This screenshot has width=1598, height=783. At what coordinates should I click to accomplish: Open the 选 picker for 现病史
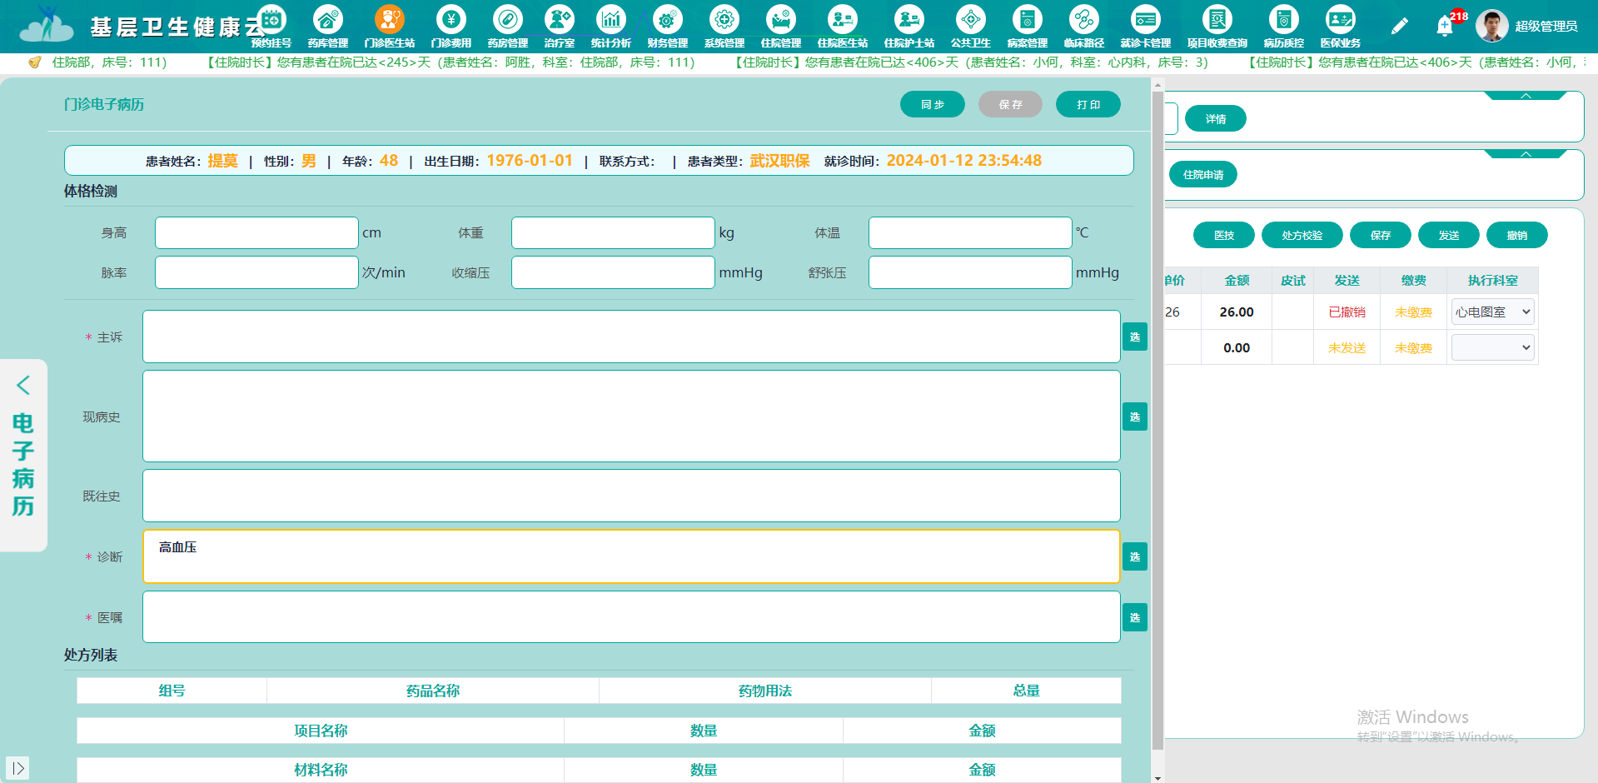(x=1135, y=416)
